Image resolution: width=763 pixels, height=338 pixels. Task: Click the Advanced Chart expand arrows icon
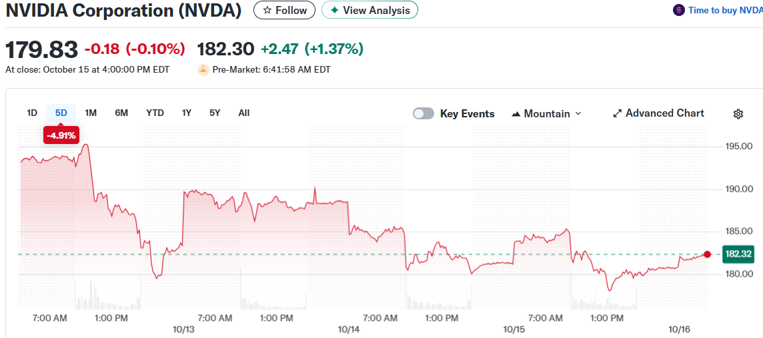coord(617,114)
